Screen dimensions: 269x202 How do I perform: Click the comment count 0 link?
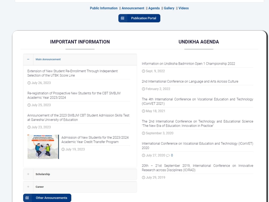pyautogui.click(x=172, y=155)
